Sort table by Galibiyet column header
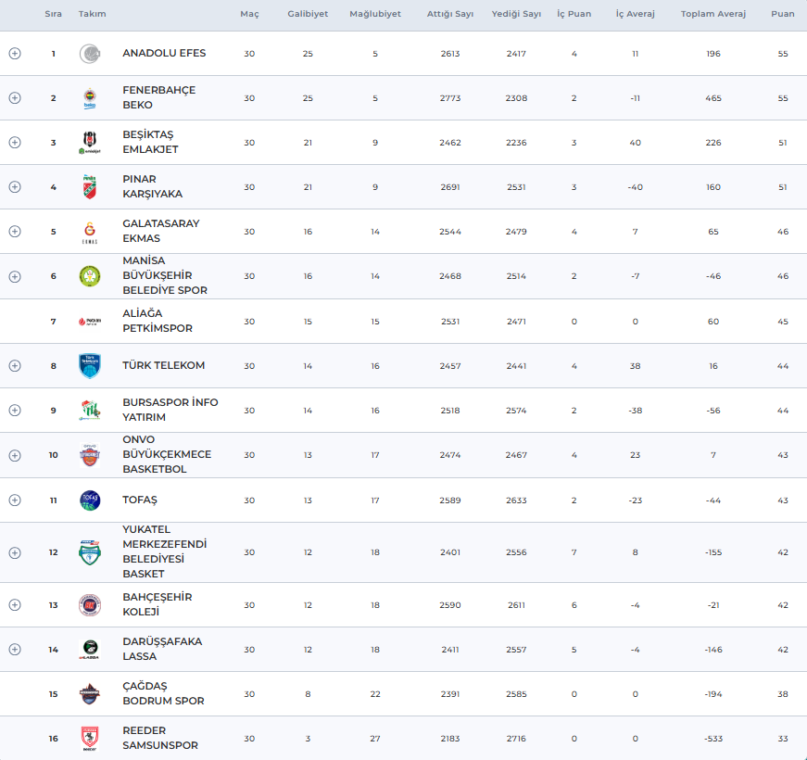This screenshot has width=807, height=760. tap(308, 15)
